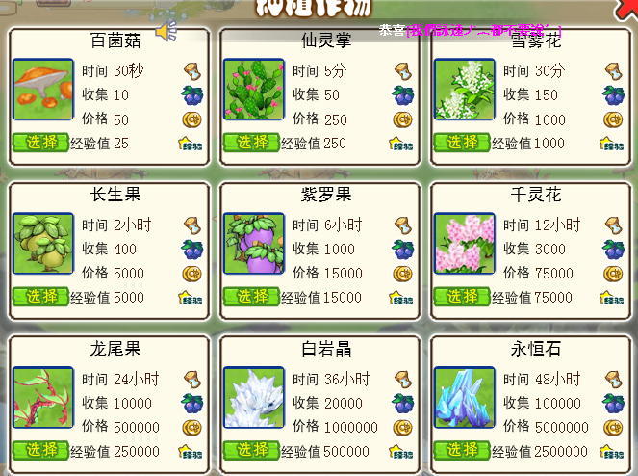Click the experience star icon for 白岩晶
638x476 pixels.
click(400, 452)
